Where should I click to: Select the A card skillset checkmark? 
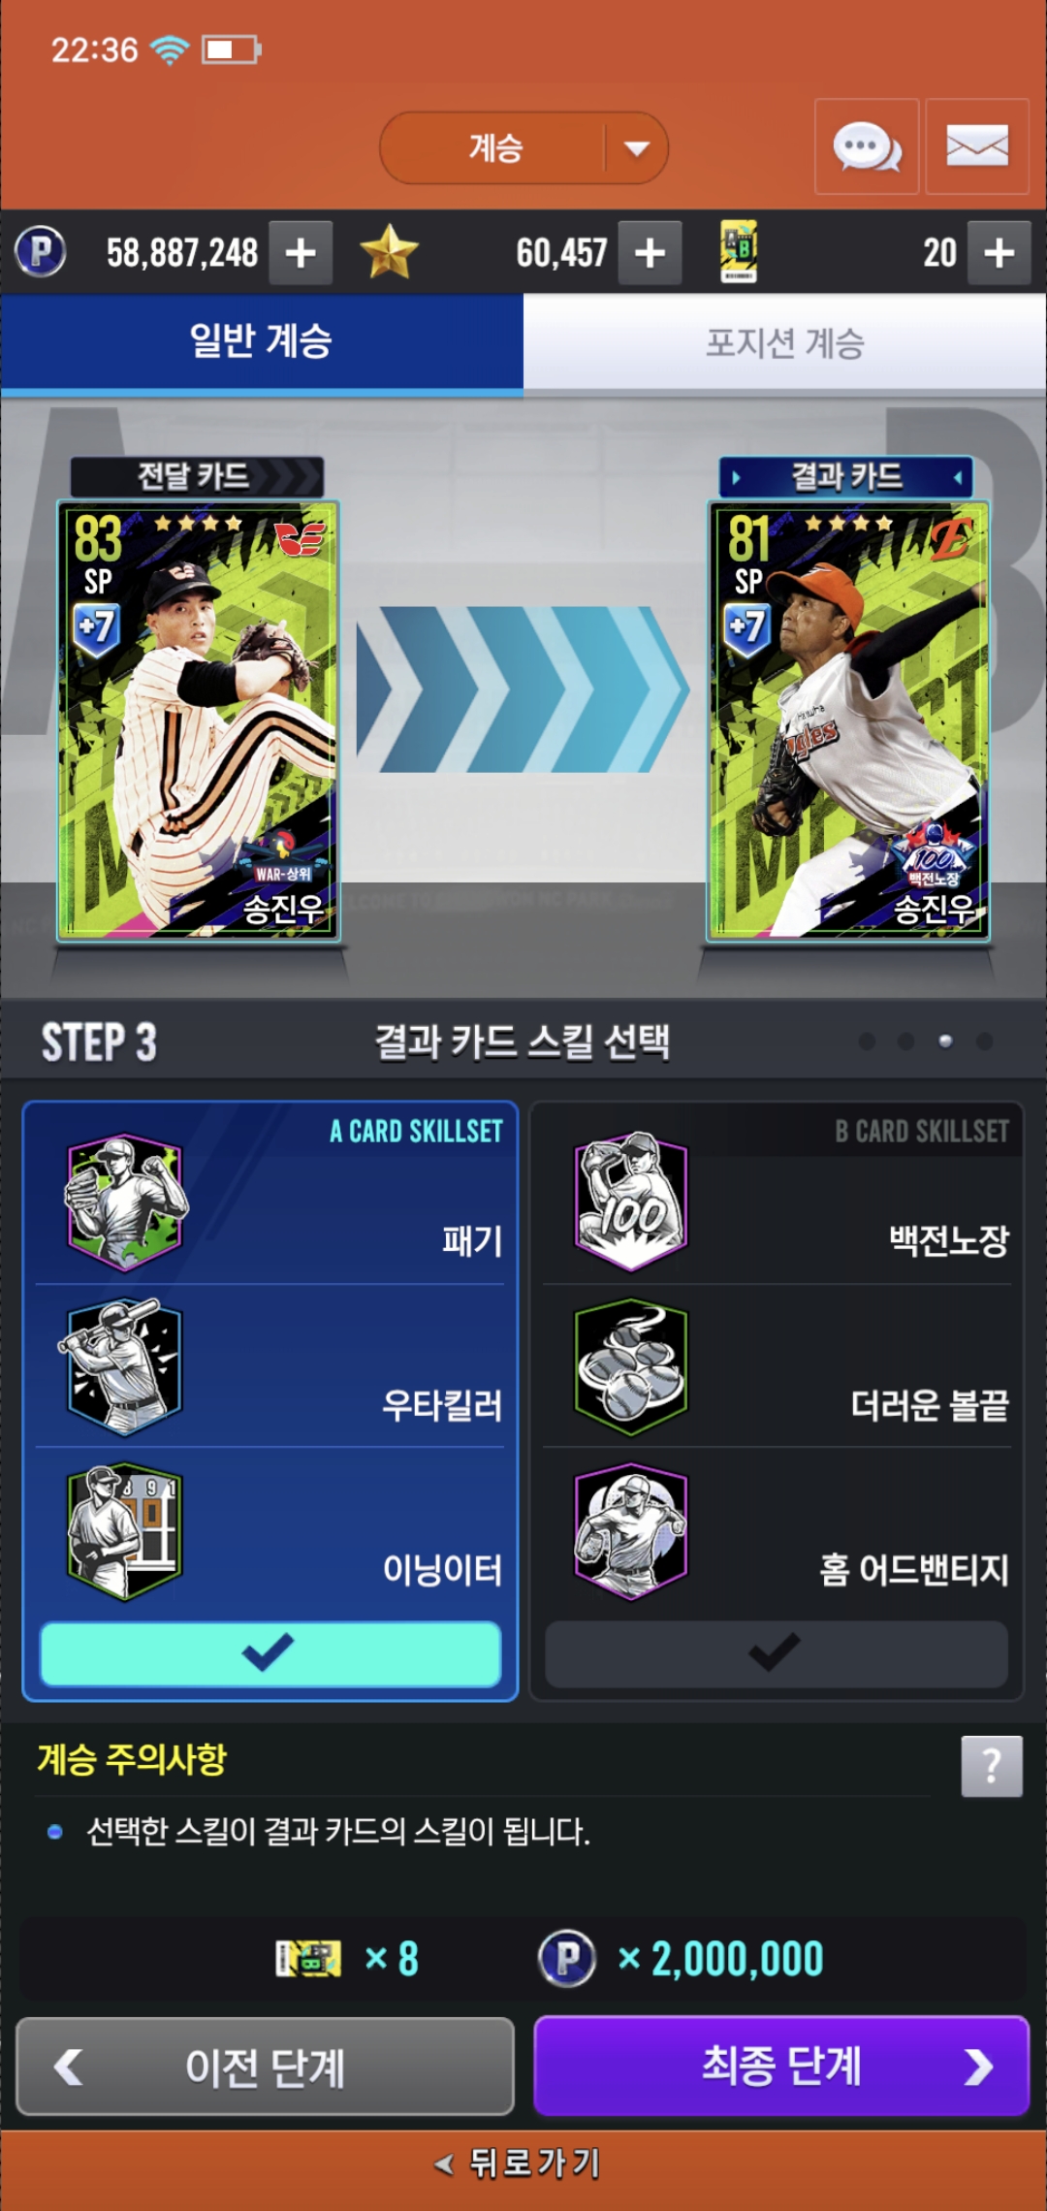270,1653
